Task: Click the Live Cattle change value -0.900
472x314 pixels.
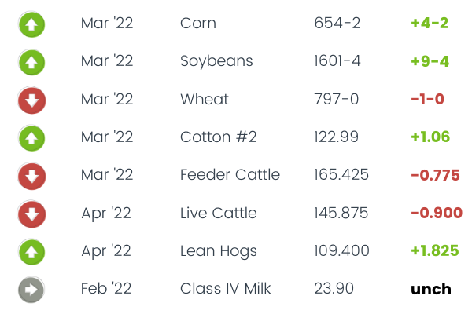Action: click(434, 214)
